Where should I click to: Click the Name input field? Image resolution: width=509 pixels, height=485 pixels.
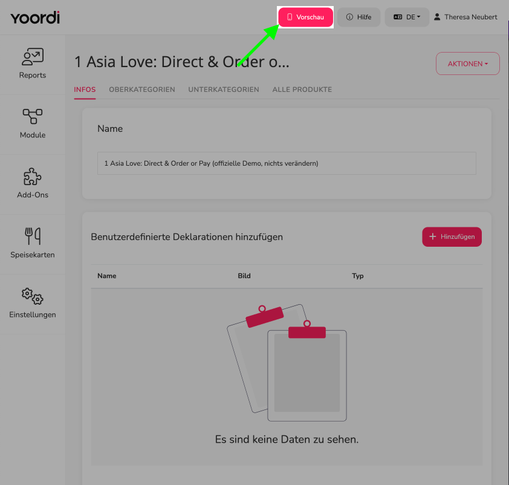[x=287, y=163]
